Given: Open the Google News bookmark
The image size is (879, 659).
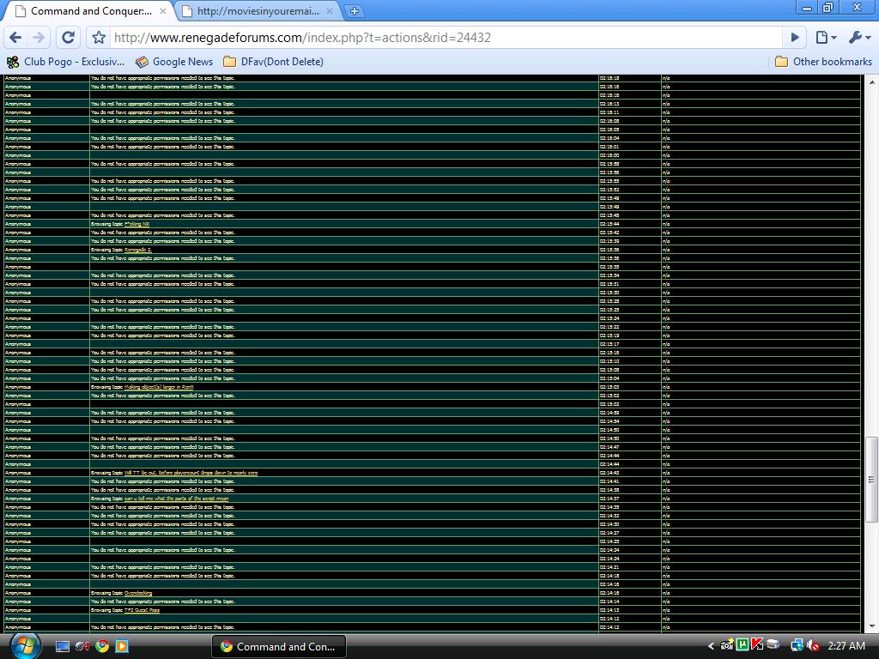Looking at the screenshot, I should (174, 62).
